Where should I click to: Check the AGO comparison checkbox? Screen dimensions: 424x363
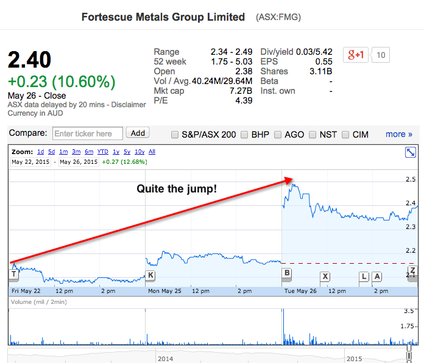pyautogui.click(x=278, y=134)
